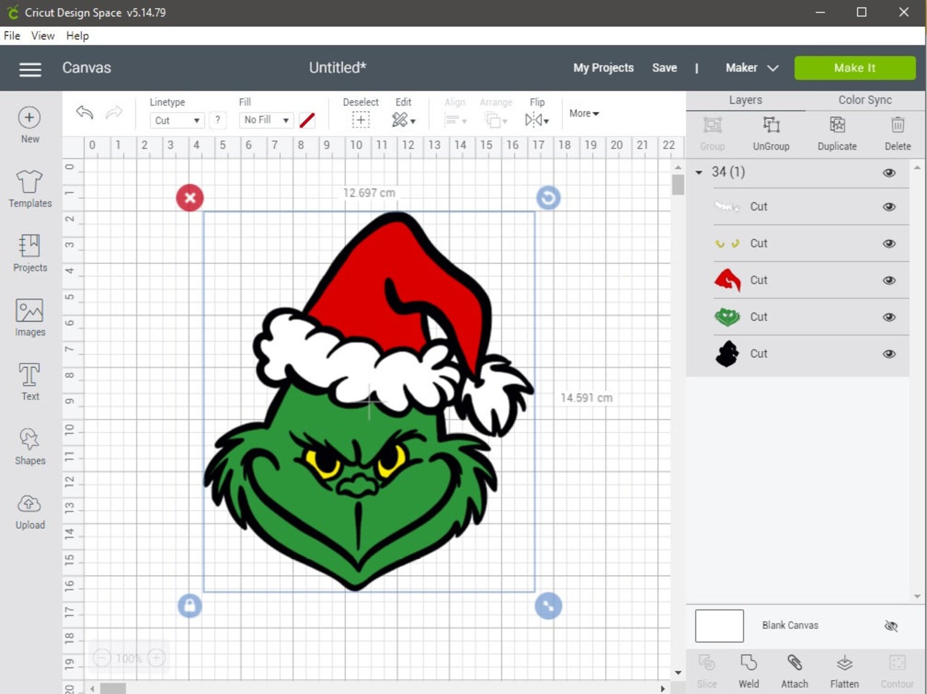This screenshot has height=694, width=927.
Task: Open the Templates panel
Action: click(x=29, y=188)
